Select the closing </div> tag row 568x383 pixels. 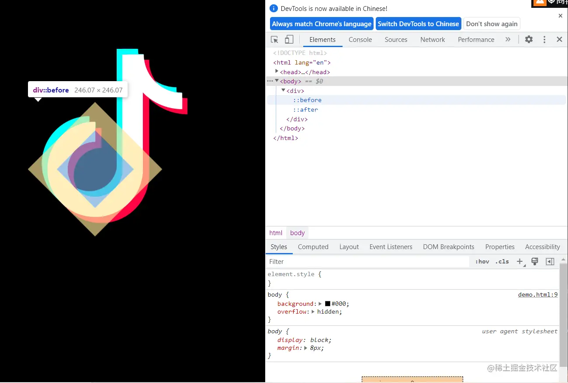(297, 119)
